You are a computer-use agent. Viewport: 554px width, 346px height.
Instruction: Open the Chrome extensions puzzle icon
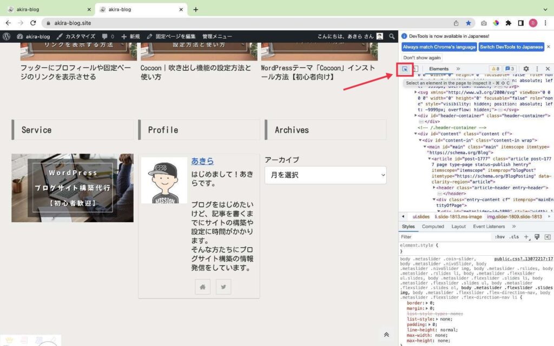coord(508,23)
